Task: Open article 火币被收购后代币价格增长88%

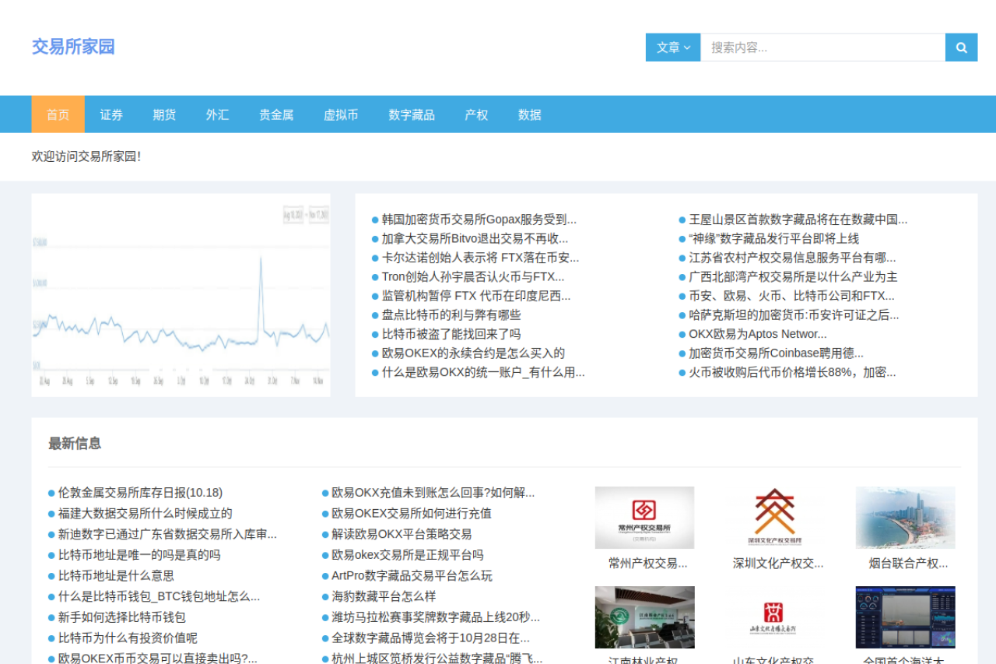Action: tap(792, 372)
